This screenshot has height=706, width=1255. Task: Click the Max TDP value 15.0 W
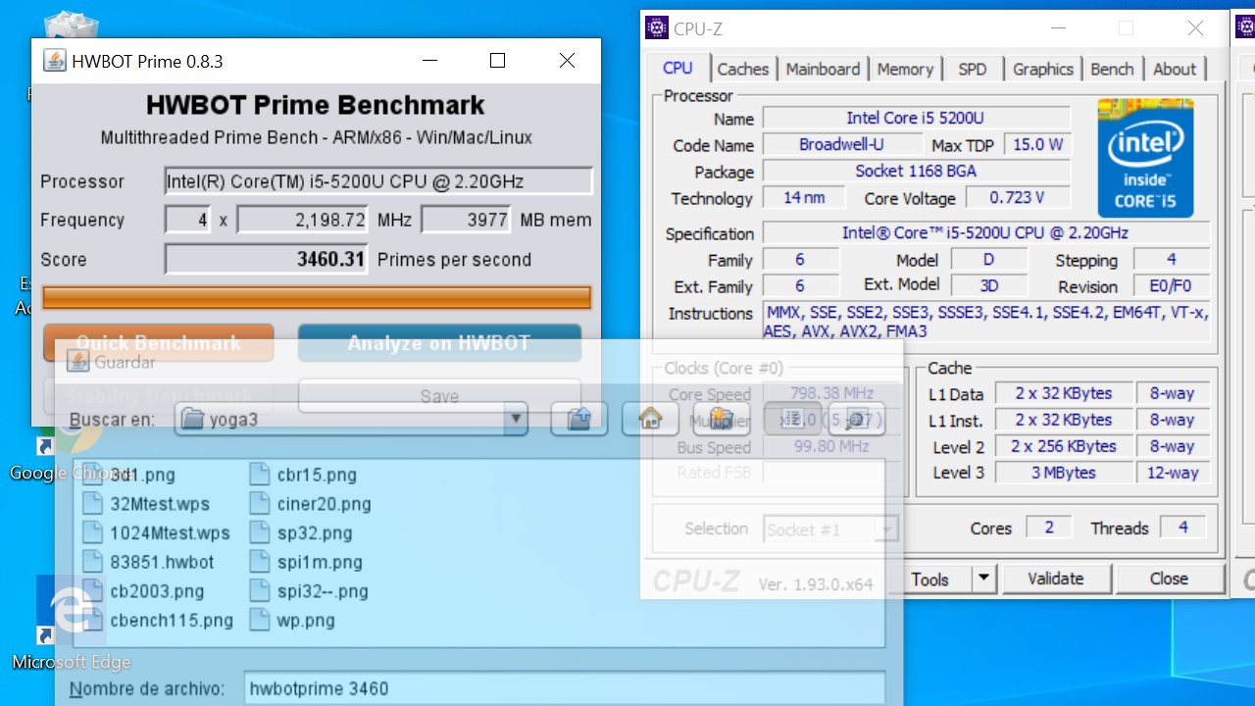pyautogui.click(x=1037, y=144)
